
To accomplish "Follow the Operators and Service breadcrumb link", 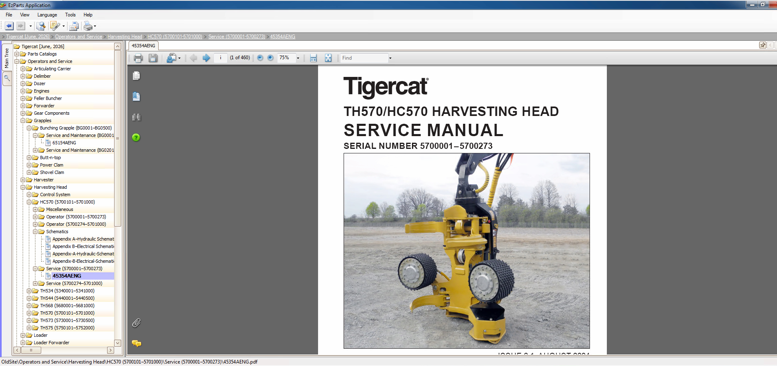I will tap(79, 37).
